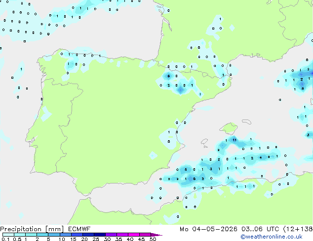The image size is (313, 241).
Task: Click the 1 to 2 mm legend swatch
Action: (x=31, y=235)
